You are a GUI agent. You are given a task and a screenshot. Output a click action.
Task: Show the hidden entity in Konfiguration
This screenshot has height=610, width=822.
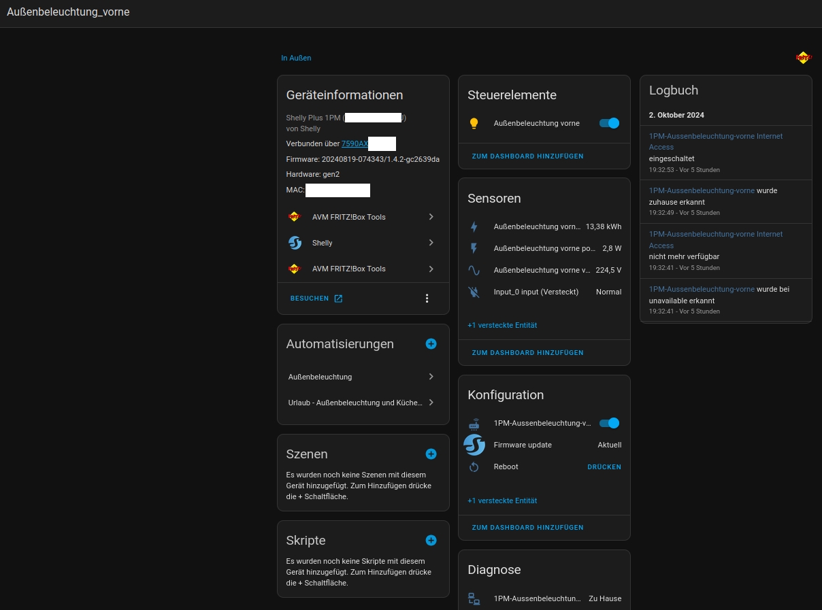(502, 501)
